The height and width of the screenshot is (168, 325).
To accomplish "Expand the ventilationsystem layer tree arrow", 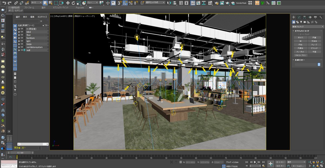I will (x=19, y=47).
